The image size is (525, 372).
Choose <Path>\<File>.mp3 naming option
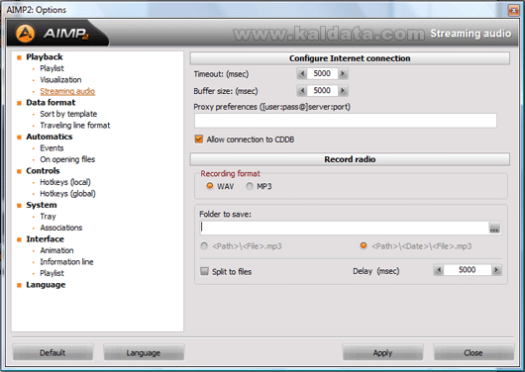[x=204, y=246]
